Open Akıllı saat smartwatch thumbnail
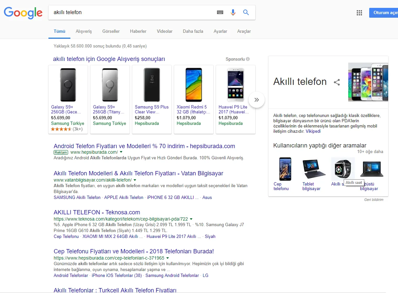Image resolution: width=398 pixels, height=293 pixels. [342, 169]
